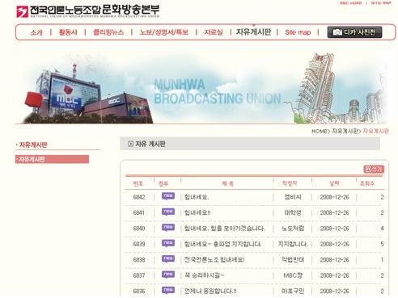Select highlighted 자유게시판 sidebar item
Screen dimensions: 398x298
[52, 159]
